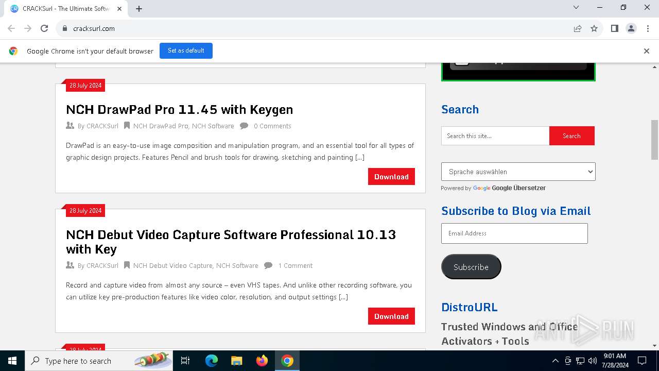Share this page using the share icon

pos(578,28)
